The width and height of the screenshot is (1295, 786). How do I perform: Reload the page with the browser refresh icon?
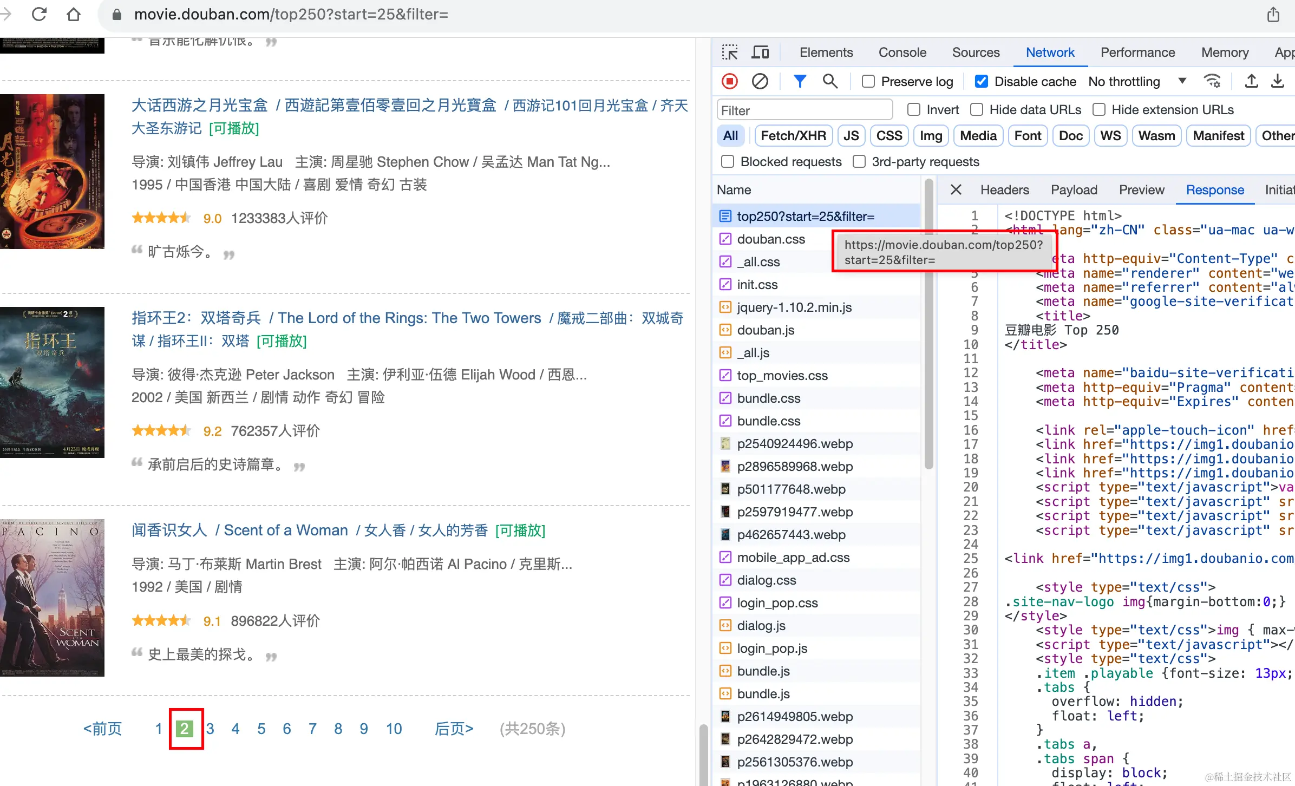[x=40, y=14]
